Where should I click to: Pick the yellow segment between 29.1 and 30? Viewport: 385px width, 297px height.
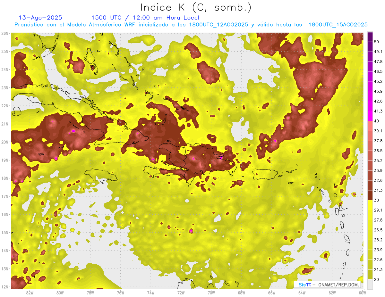370,205
